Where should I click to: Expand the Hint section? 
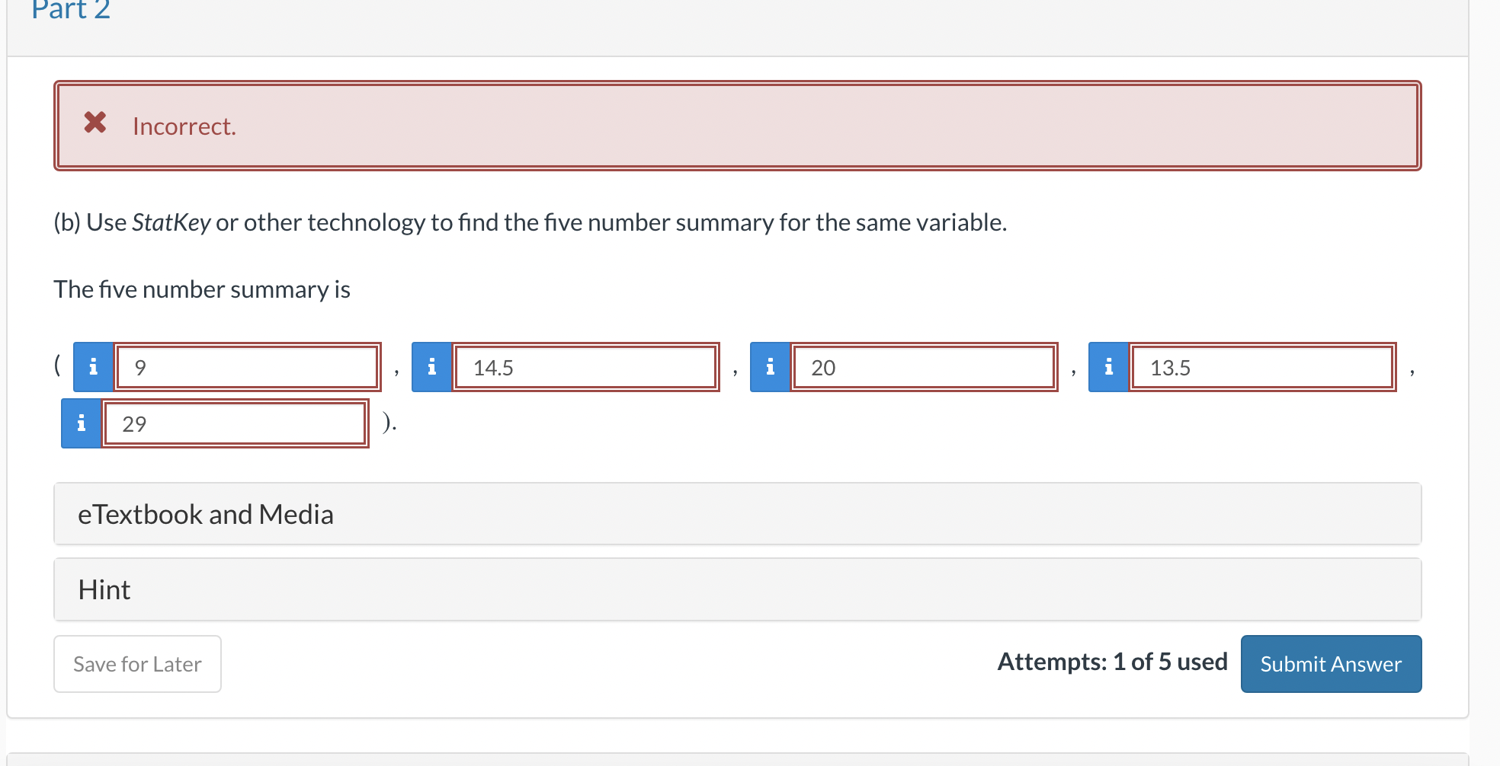pyautogui.click(x=104, y=589)
